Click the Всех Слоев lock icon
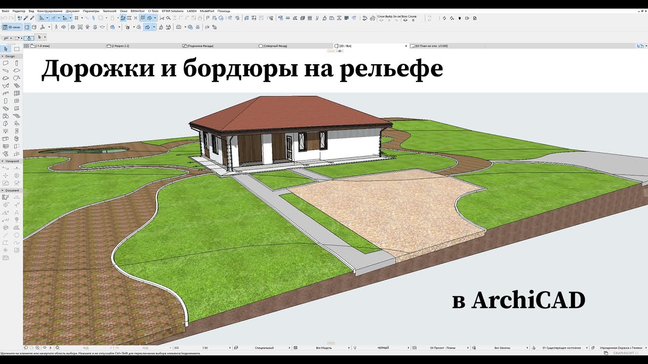This screenshot has height=364, width=648. point(413,20)
